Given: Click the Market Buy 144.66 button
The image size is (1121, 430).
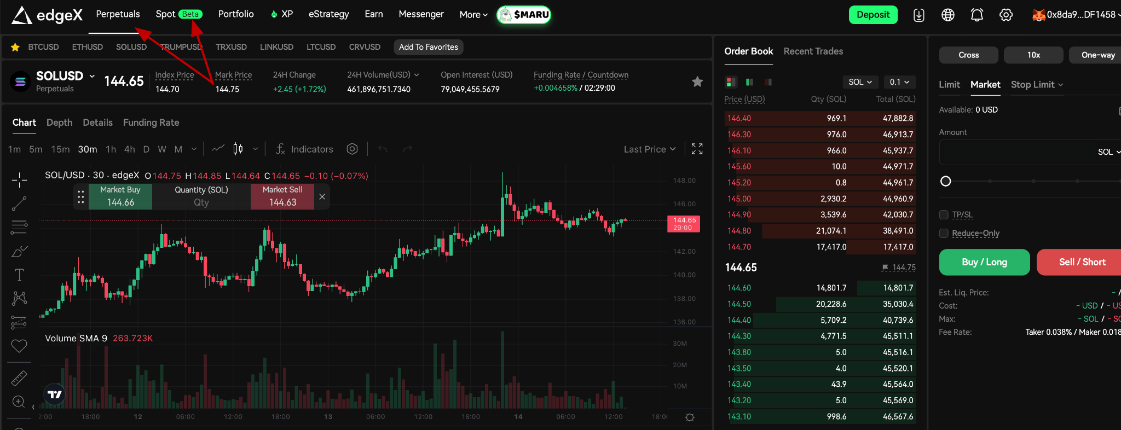Looking at the screenshot, I should [120, 196].
